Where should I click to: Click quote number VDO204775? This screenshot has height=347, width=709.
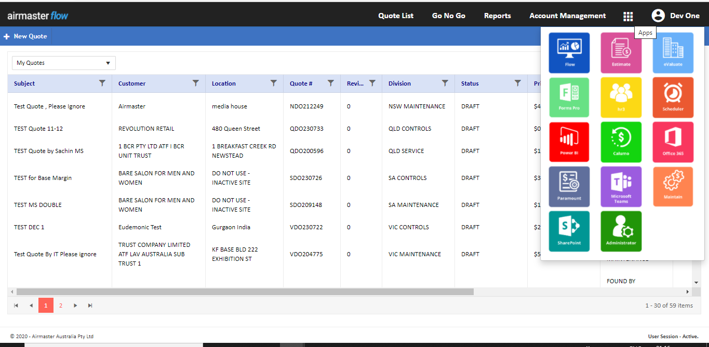pyautogui.click(x=306, y=254)
